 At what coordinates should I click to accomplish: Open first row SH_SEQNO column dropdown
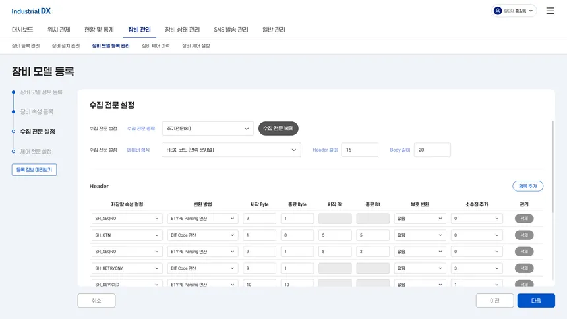click(127, 218)
